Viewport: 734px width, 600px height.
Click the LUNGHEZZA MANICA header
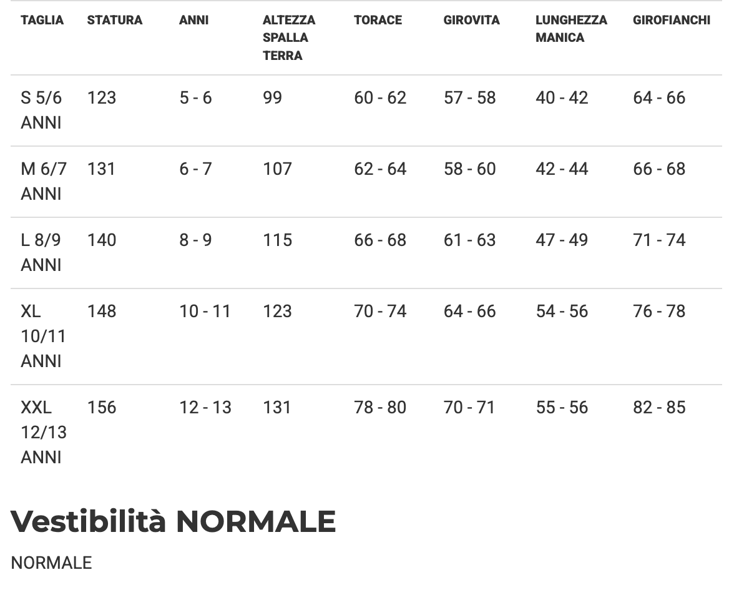pyautogui.click(x=571, y=29)
